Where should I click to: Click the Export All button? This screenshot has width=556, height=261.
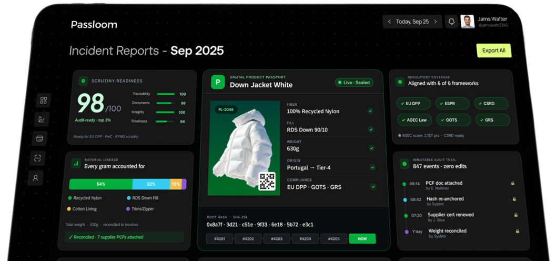click(x=493, y=51)
